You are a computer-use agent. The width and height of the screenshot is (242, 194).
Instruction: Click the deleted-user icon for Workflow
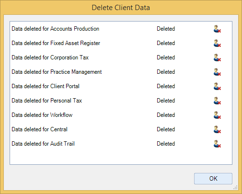217,115
